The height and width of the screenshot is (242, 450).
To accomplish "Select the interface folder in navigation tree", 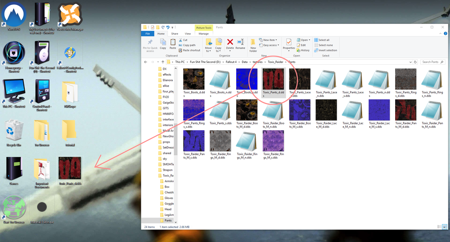I will pos(166,119).
